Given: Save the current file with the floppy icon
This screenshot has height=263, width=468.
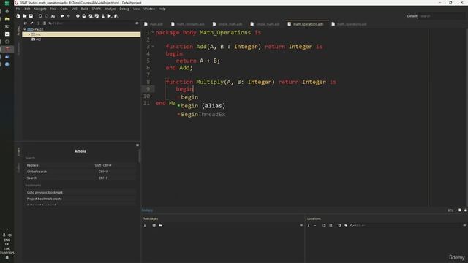Looking at the screenshot, I should point(31,16).
